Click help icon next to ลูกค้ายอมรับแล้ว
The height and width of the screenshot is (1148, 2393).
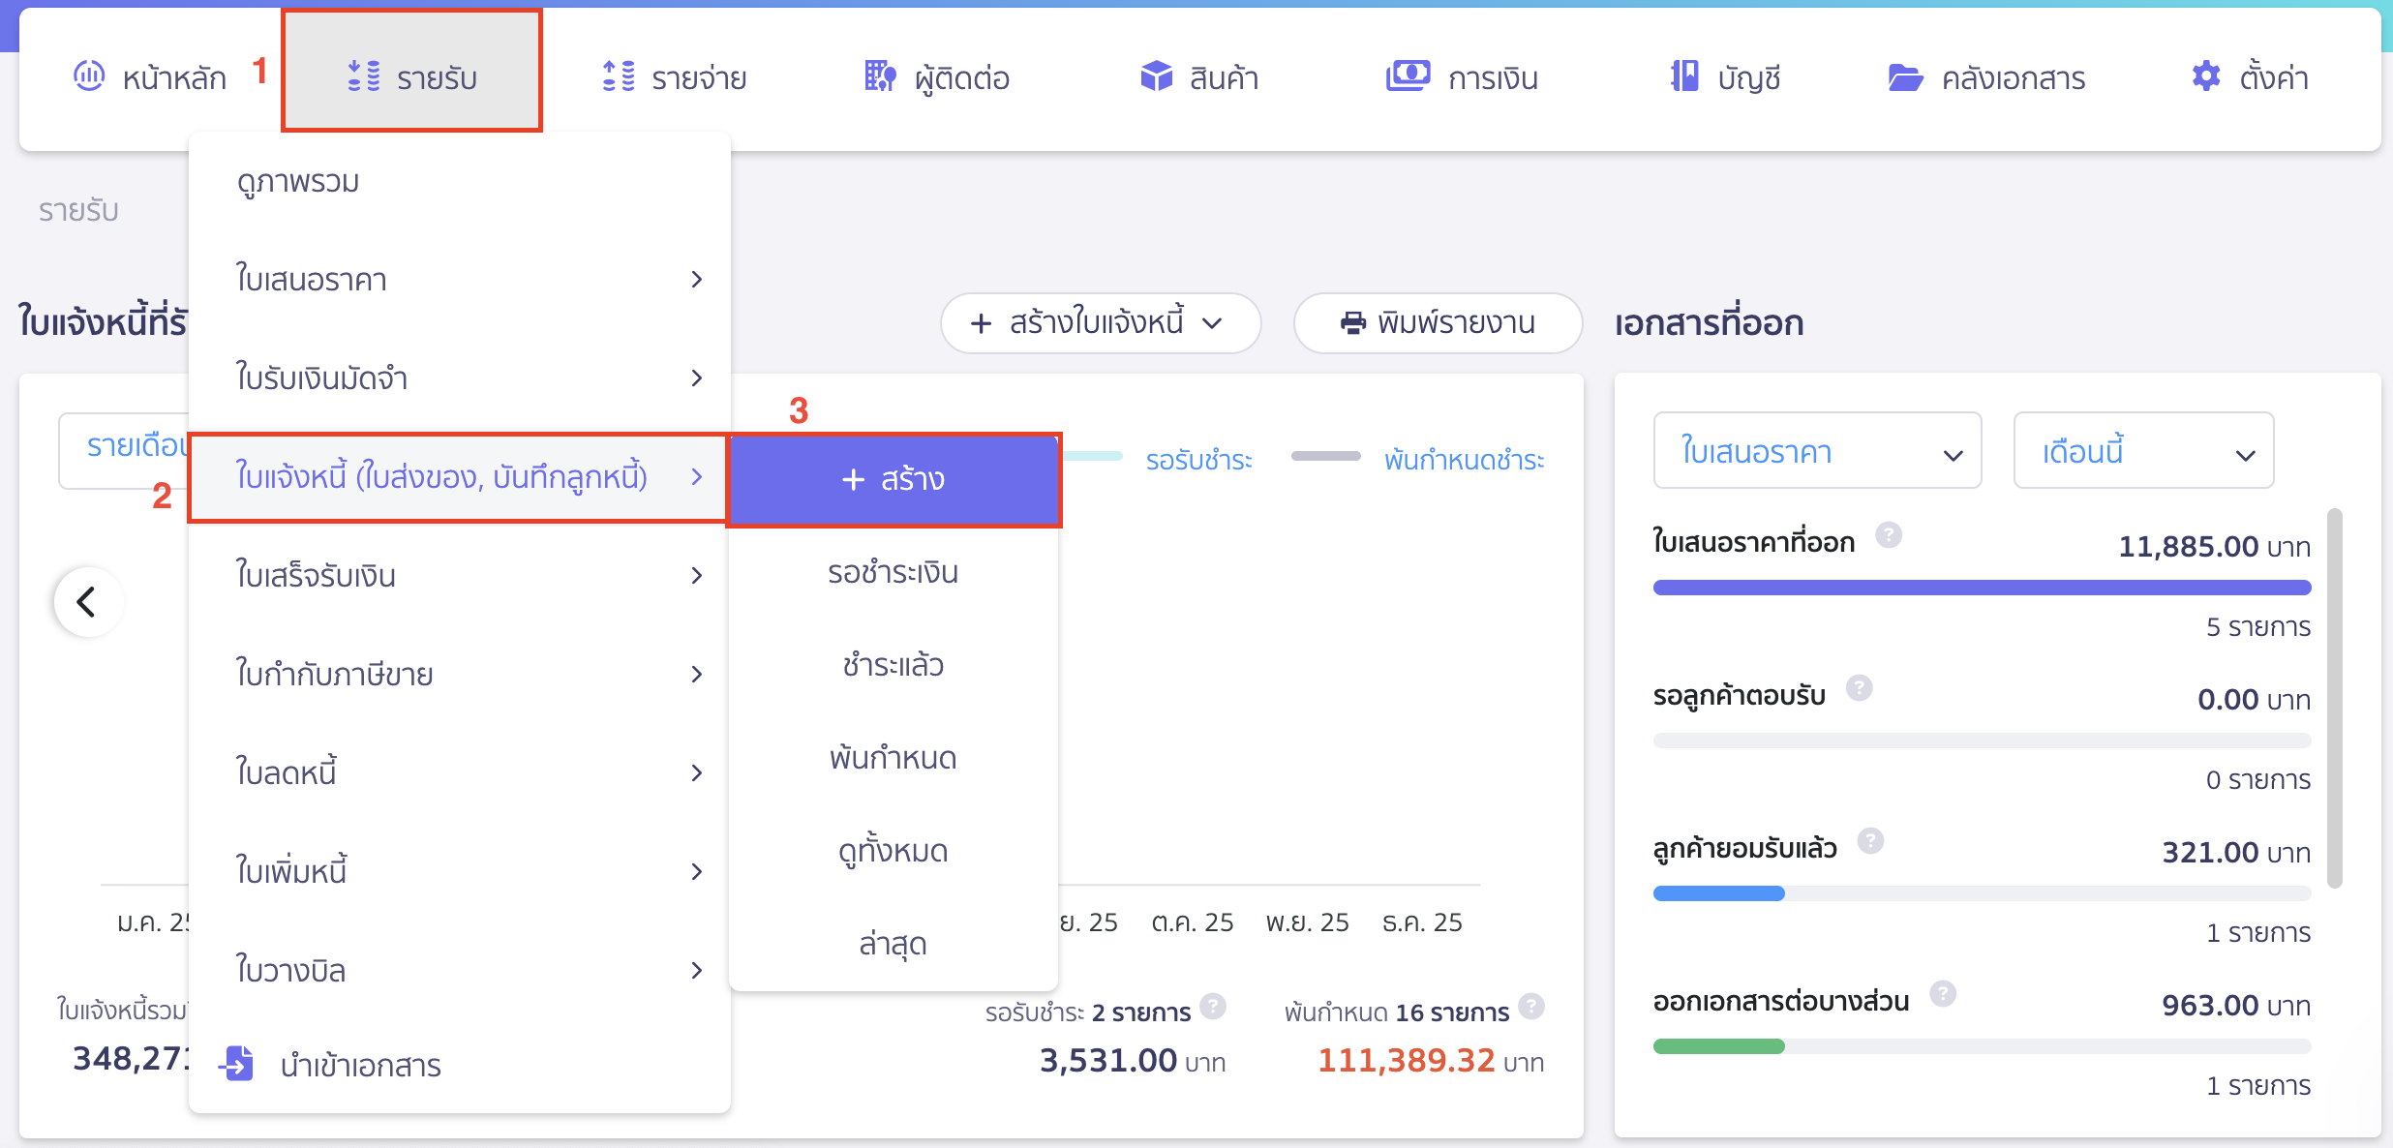pyautogui.click(x=1870, y=840)
